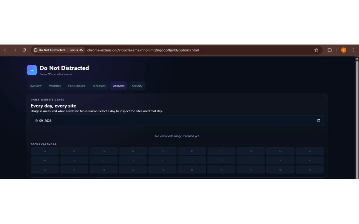Switch to the Security tab
Viewport: 359px width, 224px height.
pos(137,86)
